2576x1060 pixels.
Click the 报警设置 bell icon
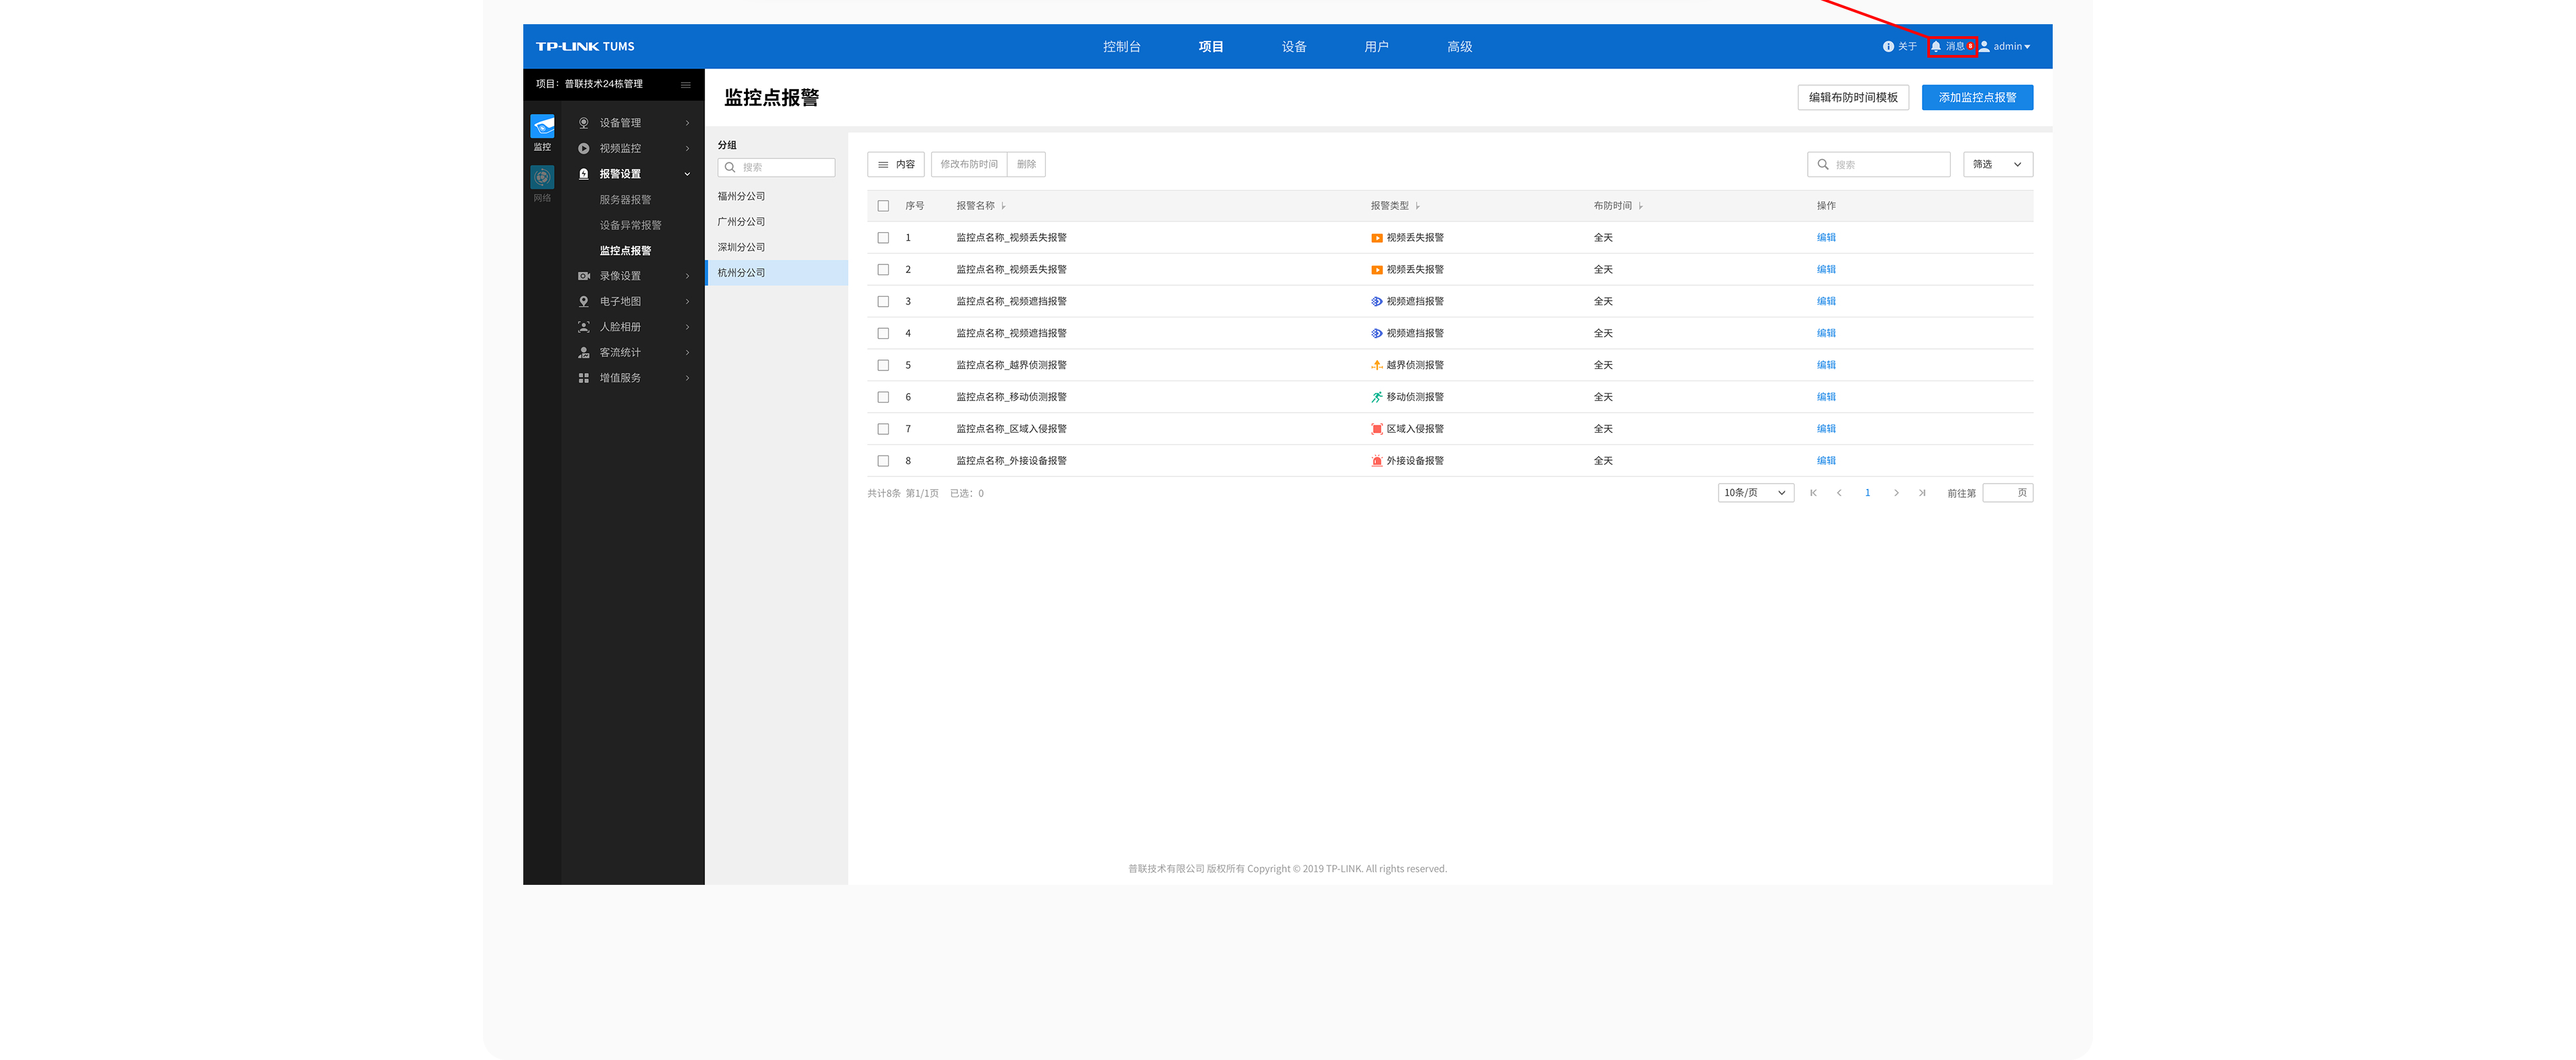click(584, 174)
